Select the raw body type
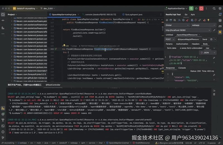223x145 pixels. (207, 48)
